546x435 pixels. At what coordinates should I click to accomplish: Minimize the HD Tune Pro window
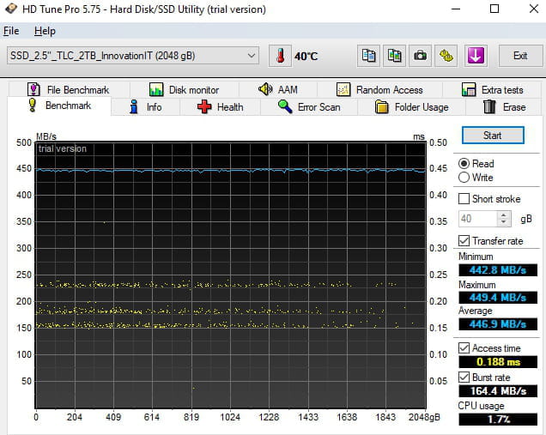click(x=456, y=9)
